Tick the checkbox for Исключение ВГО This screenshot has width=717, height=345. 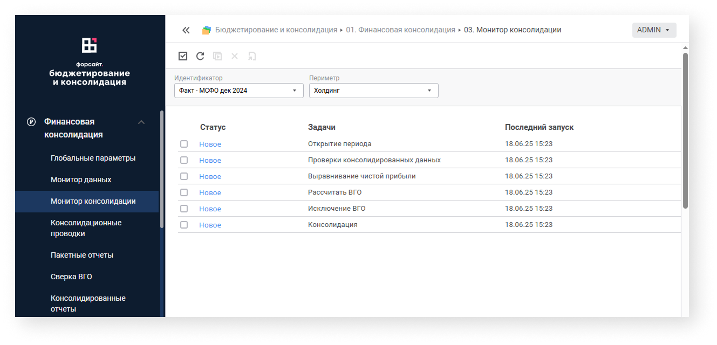click(184, 209)
